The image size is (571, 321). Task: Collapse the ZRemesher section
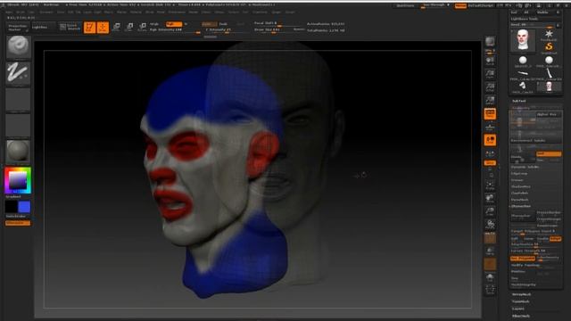521,206
